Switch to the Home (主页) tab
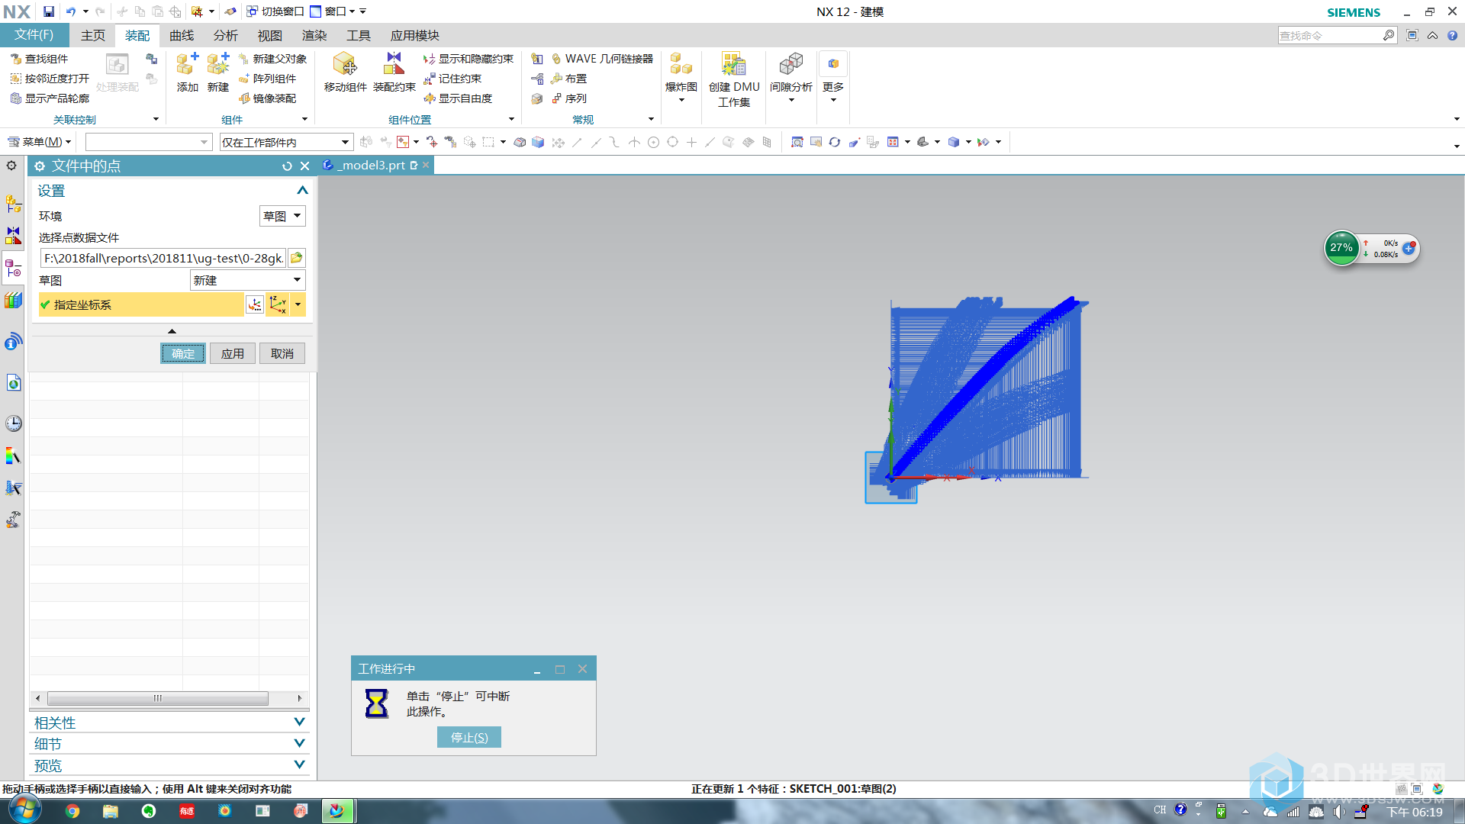Image resolution: width=1465 pixels, height=824 pixels. [93, 35]
